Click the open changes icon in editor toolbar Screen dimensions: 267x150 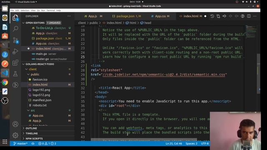[218, 16]
